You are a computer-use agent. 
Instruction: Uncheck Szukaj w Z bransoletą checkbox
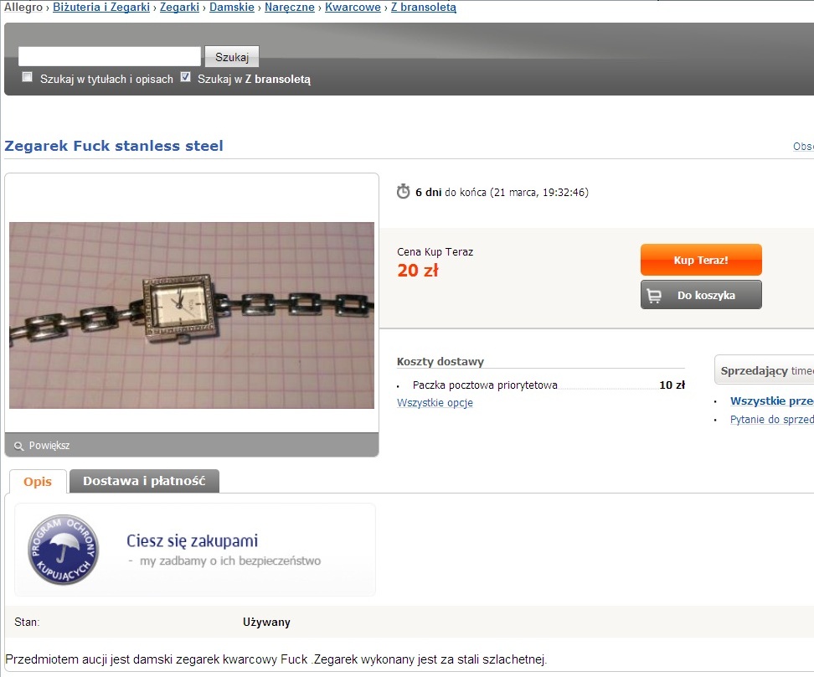[x=185, y=77]
